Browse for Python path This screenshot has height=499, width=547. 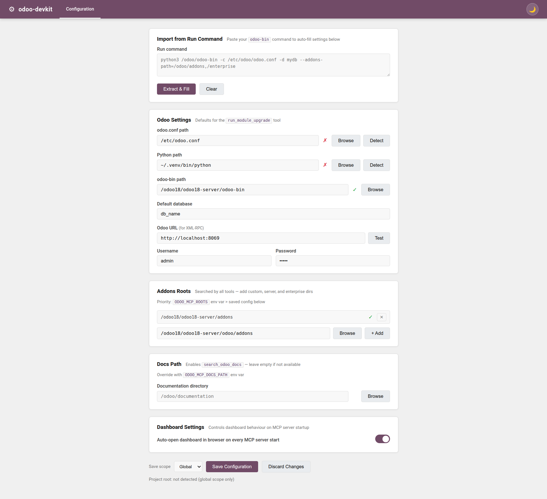(346, 165)
